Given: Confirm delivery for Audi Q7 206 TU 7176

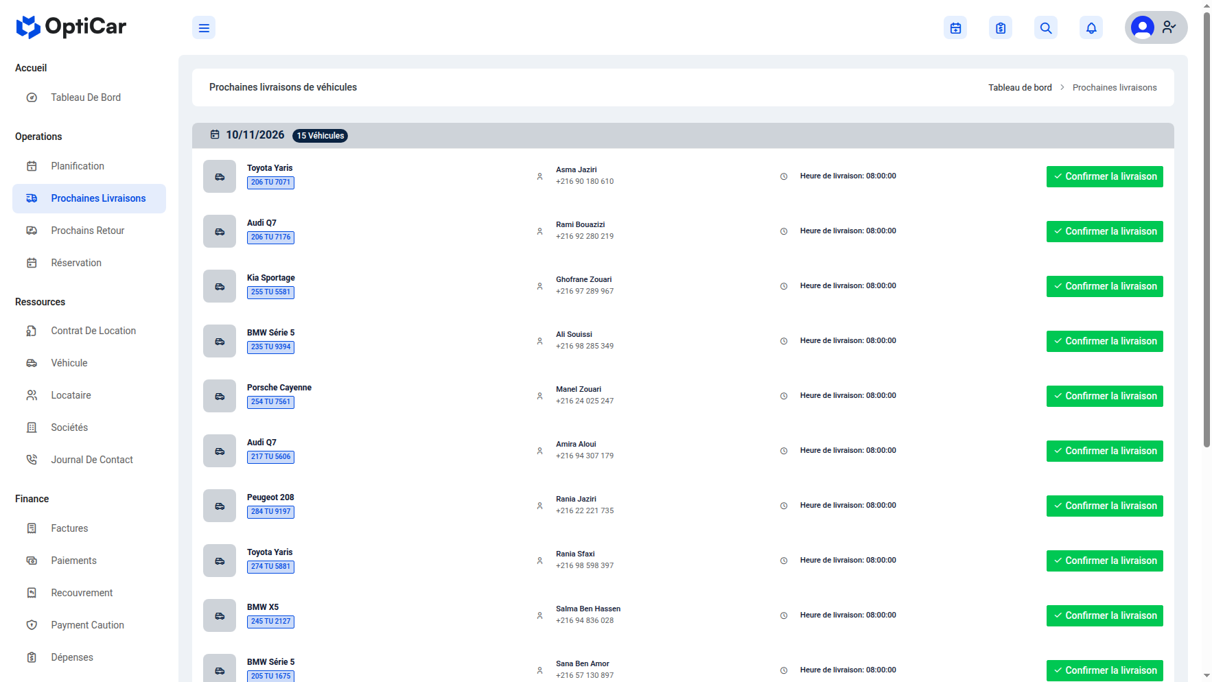Looking at the screenshot, I should tap(1105, 231).
